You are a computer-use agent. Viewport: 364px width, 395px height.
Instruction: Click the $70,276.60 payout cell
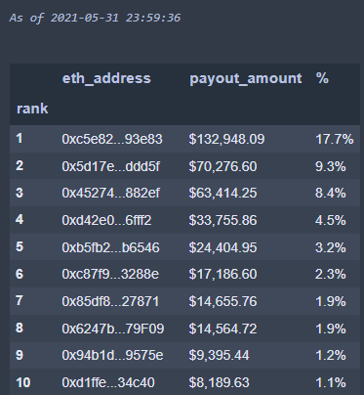click(x=222, y=166)
